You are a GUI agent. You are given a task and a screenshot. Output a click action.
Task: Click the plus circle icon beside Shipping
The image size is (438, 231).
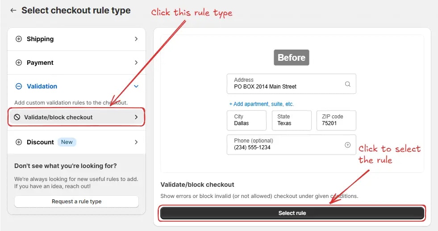(19, 39)
